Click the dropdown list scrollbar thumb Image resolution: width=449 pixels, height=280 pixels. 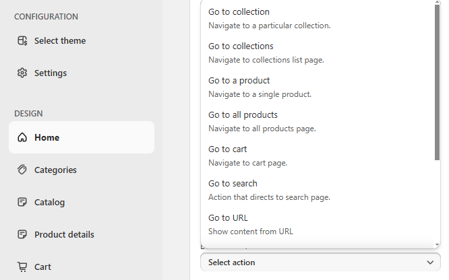pyautogui.click(x=437, y=82)
